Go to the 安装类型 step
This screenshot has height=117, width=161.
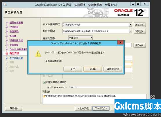14,45
